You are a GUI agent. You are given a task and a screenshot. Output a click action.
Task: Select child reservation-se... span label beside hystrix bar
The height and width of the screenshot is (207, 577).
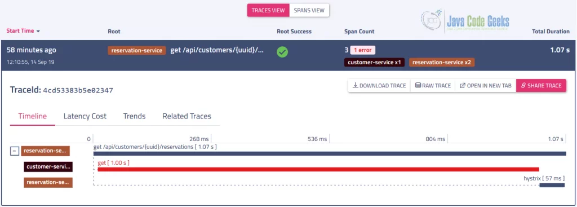pos(48,182)
